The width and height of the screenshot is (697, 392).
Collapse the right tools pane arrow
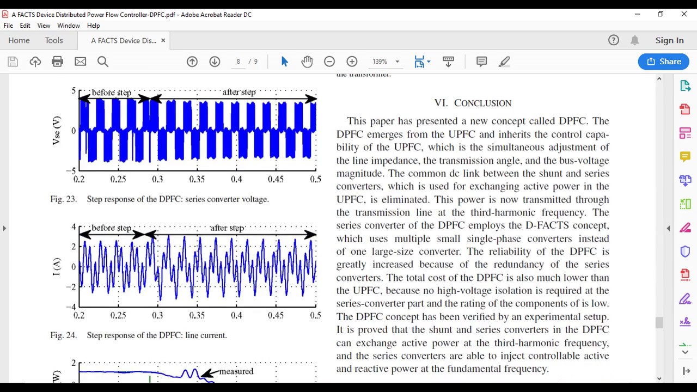click(x=668, y=228)
